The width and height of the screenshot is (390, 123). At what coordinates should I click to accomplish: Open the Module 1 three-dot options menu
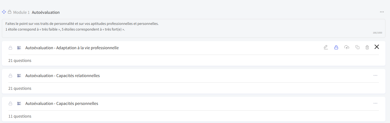click(382, 12)
